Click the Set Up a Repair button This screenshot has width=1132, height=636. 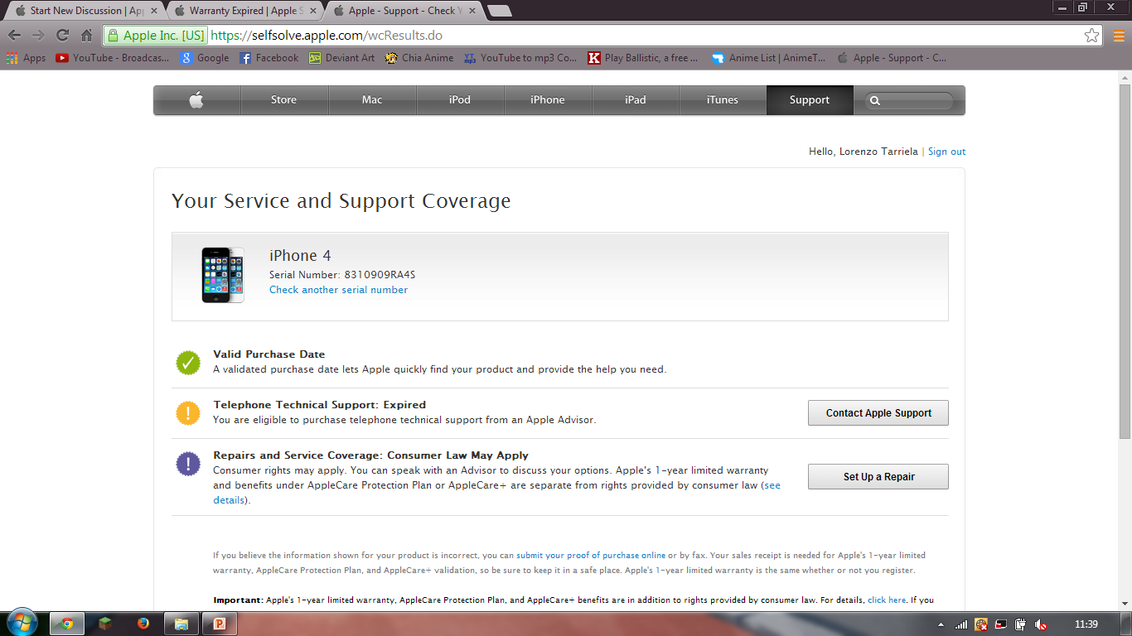(x=878, y=477)
